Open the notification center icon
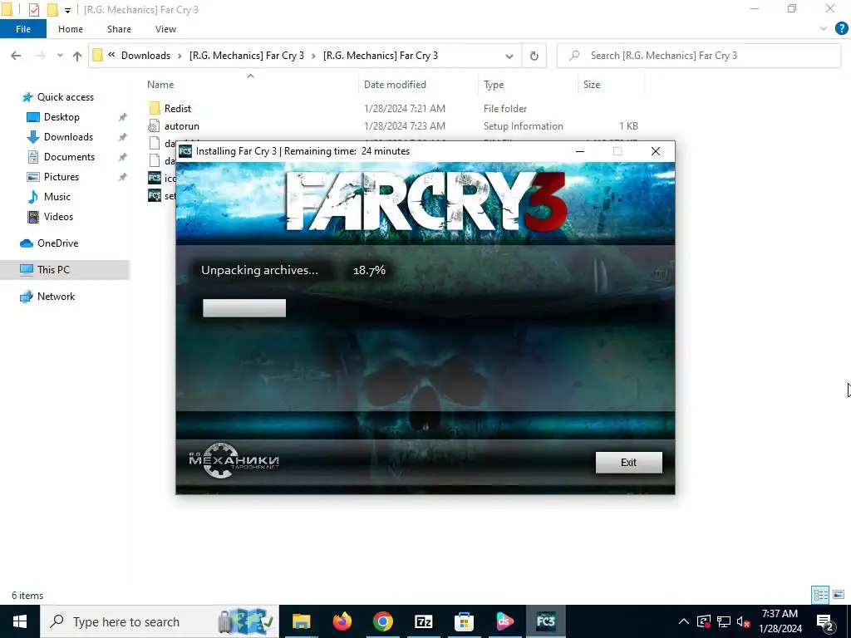The width and height of the screenshot is (851, 638). pos(825,621)
